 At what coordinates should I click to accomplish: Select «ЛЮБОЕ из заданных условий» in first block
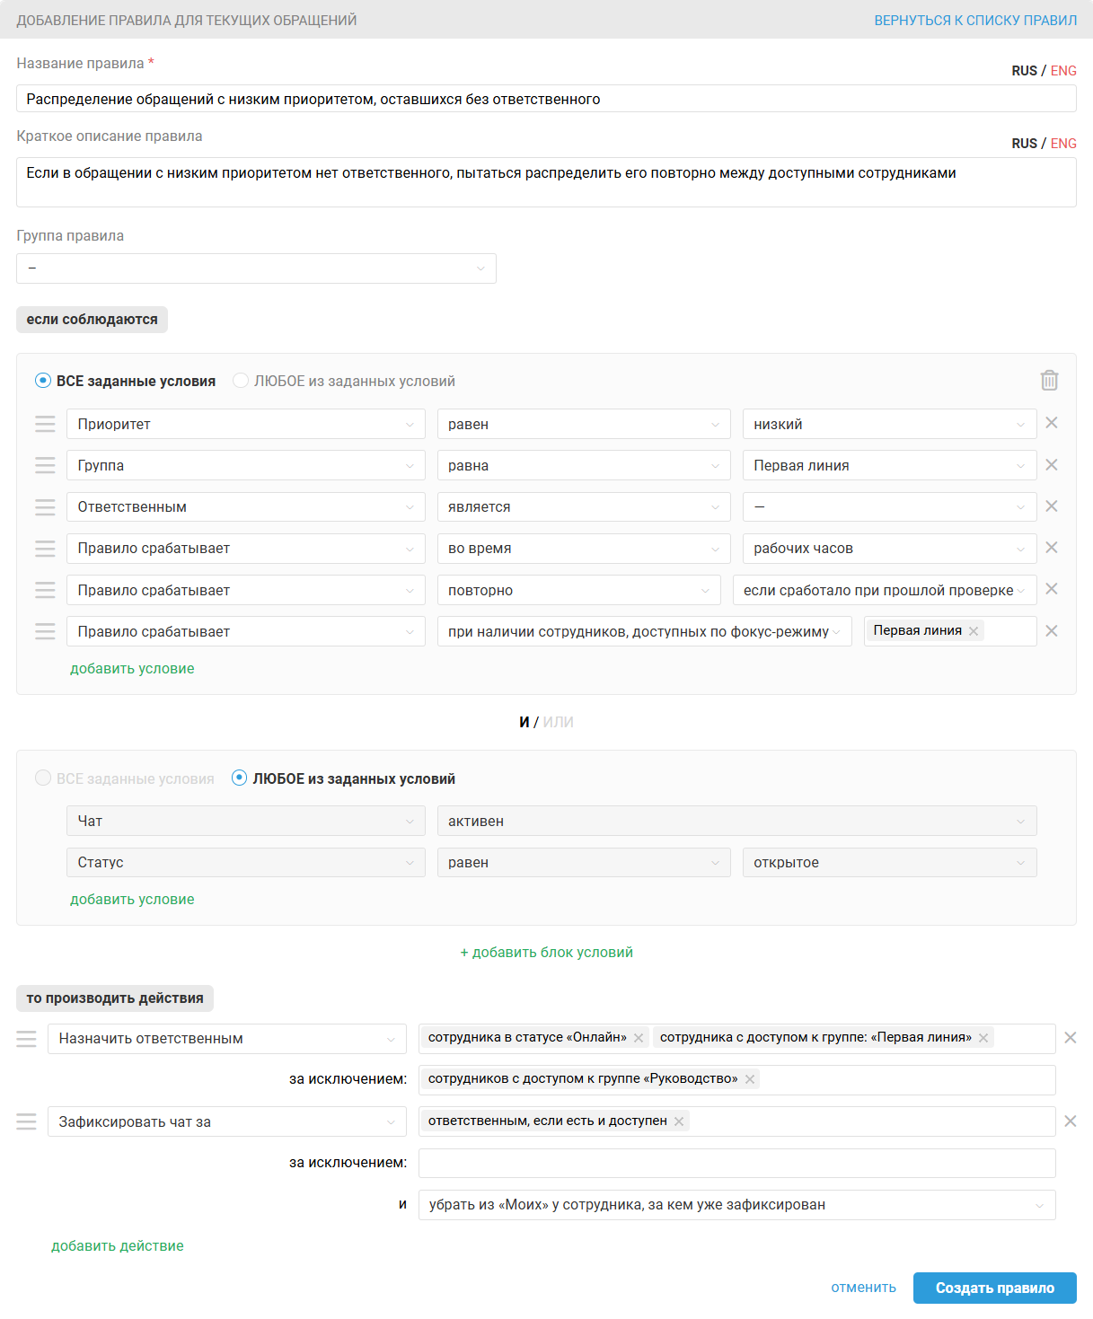(x=241, y=381)
